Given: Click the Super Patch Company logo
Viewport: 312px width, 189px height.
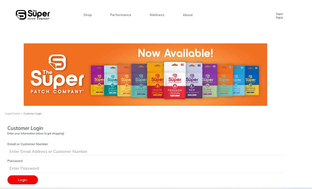Looking at the screenshot, I should 33,15.
